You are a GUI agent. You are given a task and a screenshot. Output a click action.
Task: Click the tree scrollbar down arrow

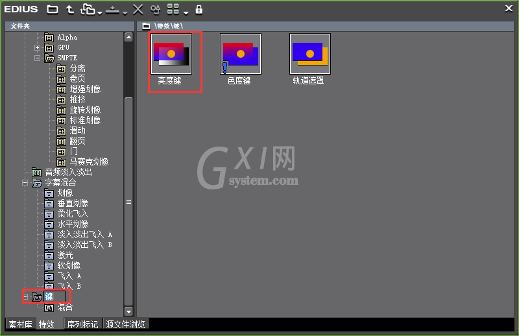(128, 311)
